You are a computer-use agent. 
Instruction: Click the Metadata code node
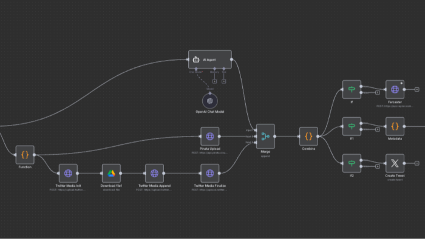(x=395, y=126)
